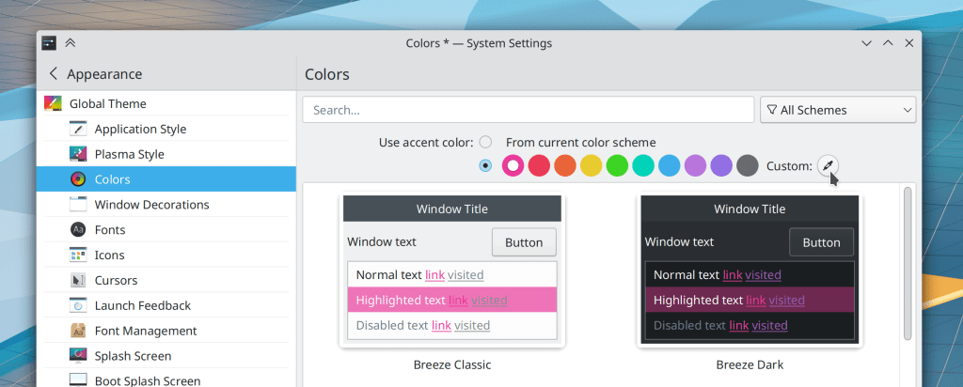Select Splash Screen in the sidebar

pyautogui.click(x=133, y=356)
